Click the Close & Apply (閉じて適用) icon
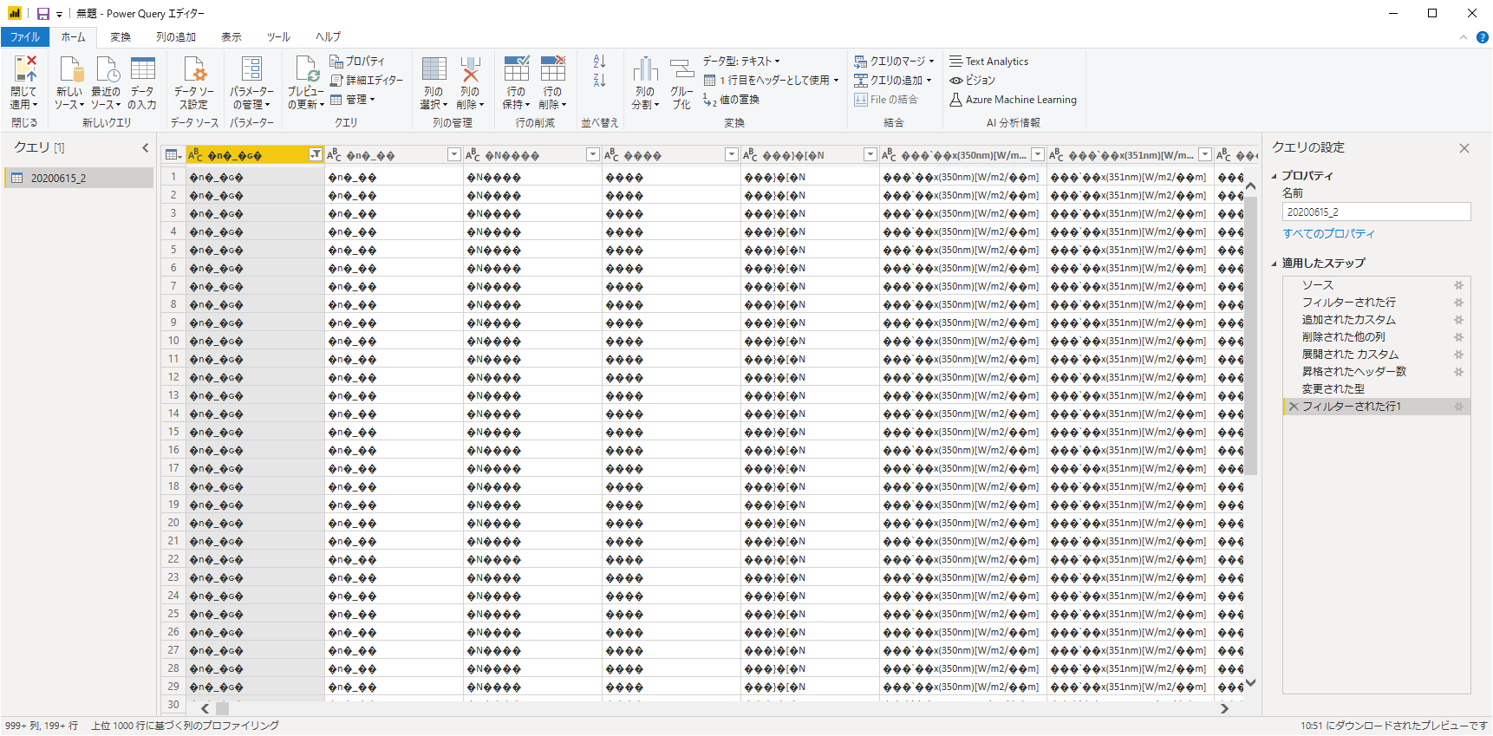 (x=23, y=71)
